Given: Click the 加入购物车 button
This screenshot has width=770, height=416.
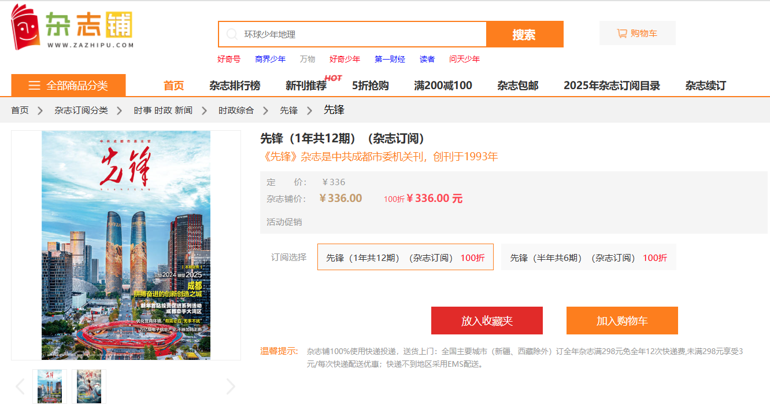Looking at the screenshot, I should (621, 320).
